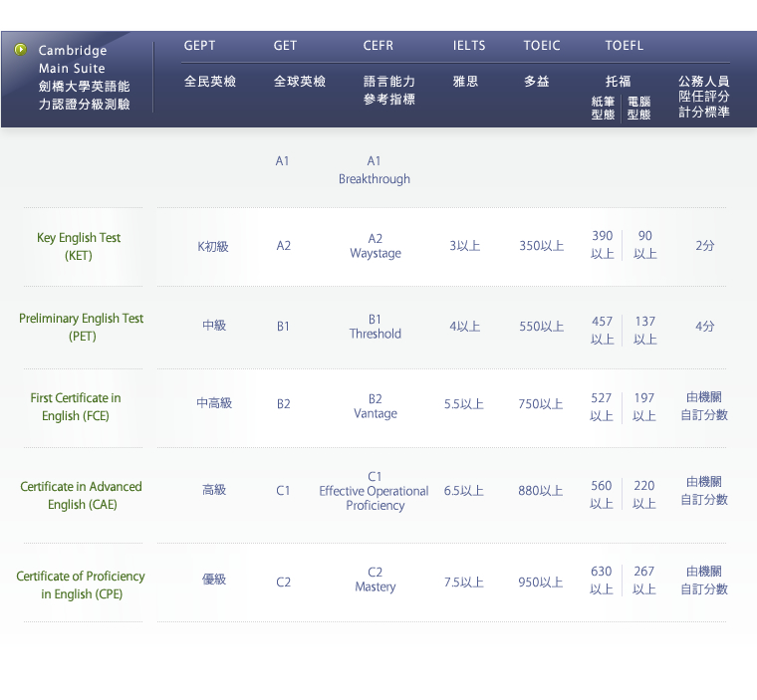Click the TOEIC 550以上 cell

coord(542,327)
